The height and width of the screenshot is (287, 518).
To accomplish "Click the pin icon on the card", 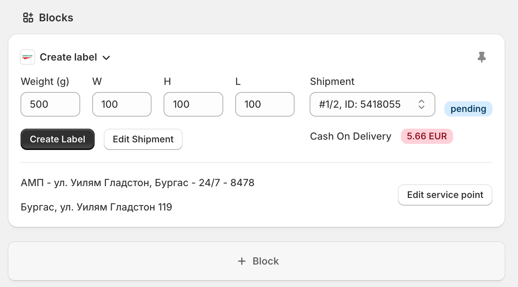I will tap(482, 57).
